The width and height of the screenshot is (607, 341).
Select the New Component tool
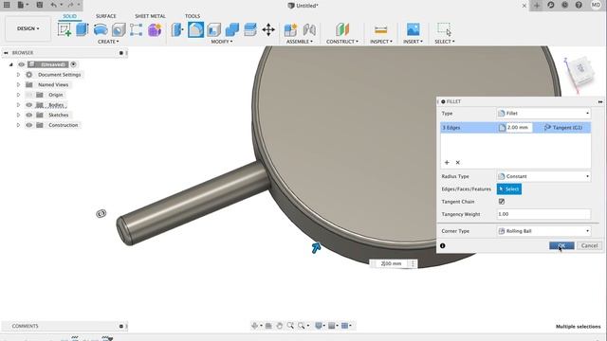click(x=290, y=29)
